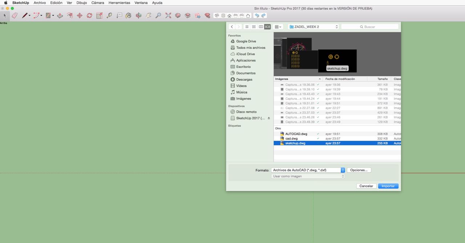Open the Cámara menu
The image size is (465, 243).
(98, 3)
